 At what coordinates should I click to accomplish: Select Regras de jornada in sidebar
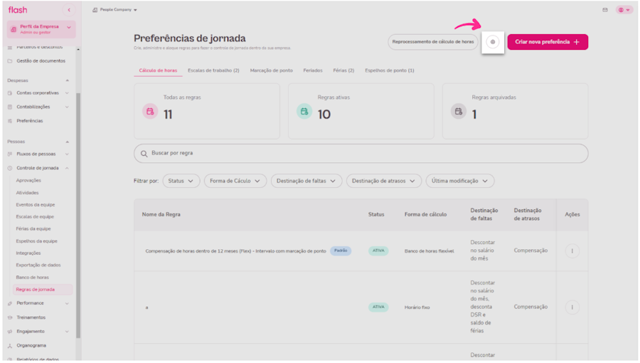pyautogui.click(x=43, y=290)
